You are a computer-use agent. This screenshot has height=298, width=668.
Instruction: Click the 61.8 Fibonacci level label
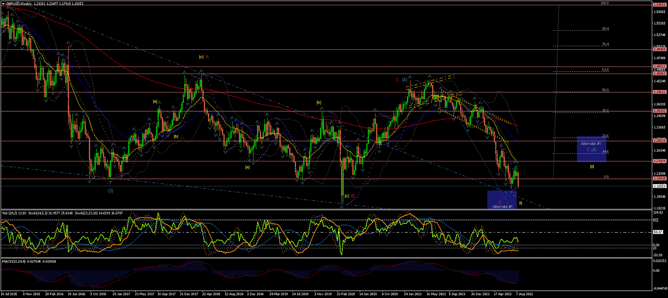[605, 69]
